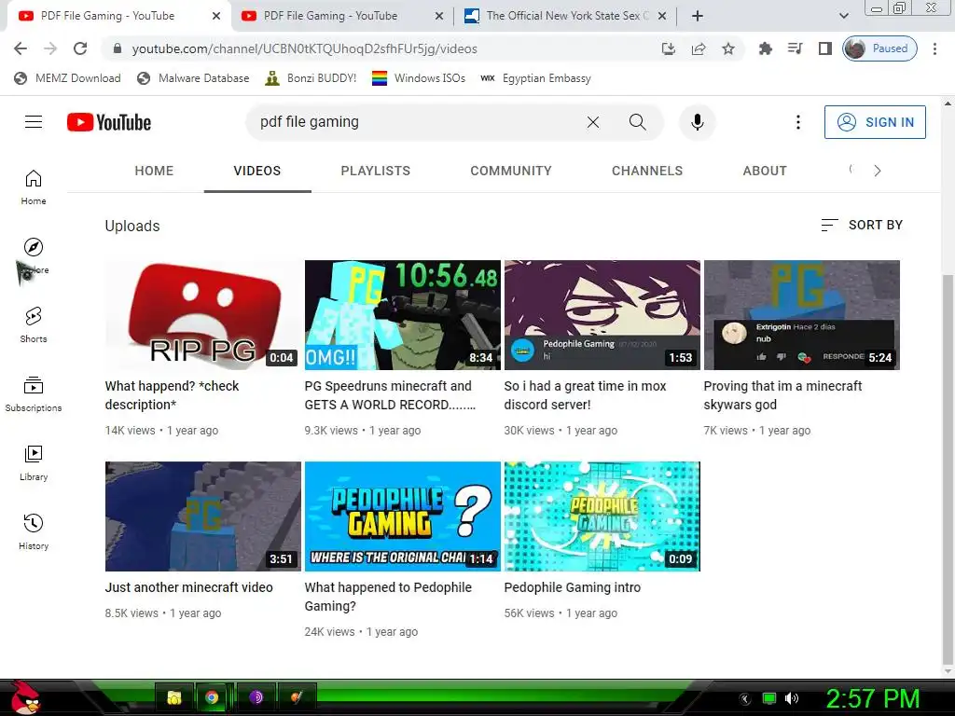
Task: Open the COMMUNITY tab
Action: tap(510, 172)
